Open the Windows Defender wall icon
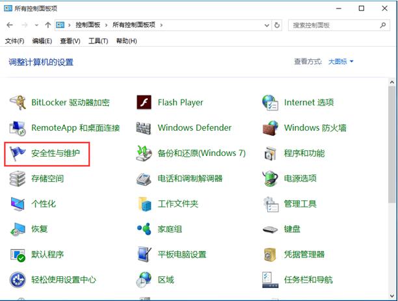The height and width of the screenshot is (301, 398). (144, 128)
